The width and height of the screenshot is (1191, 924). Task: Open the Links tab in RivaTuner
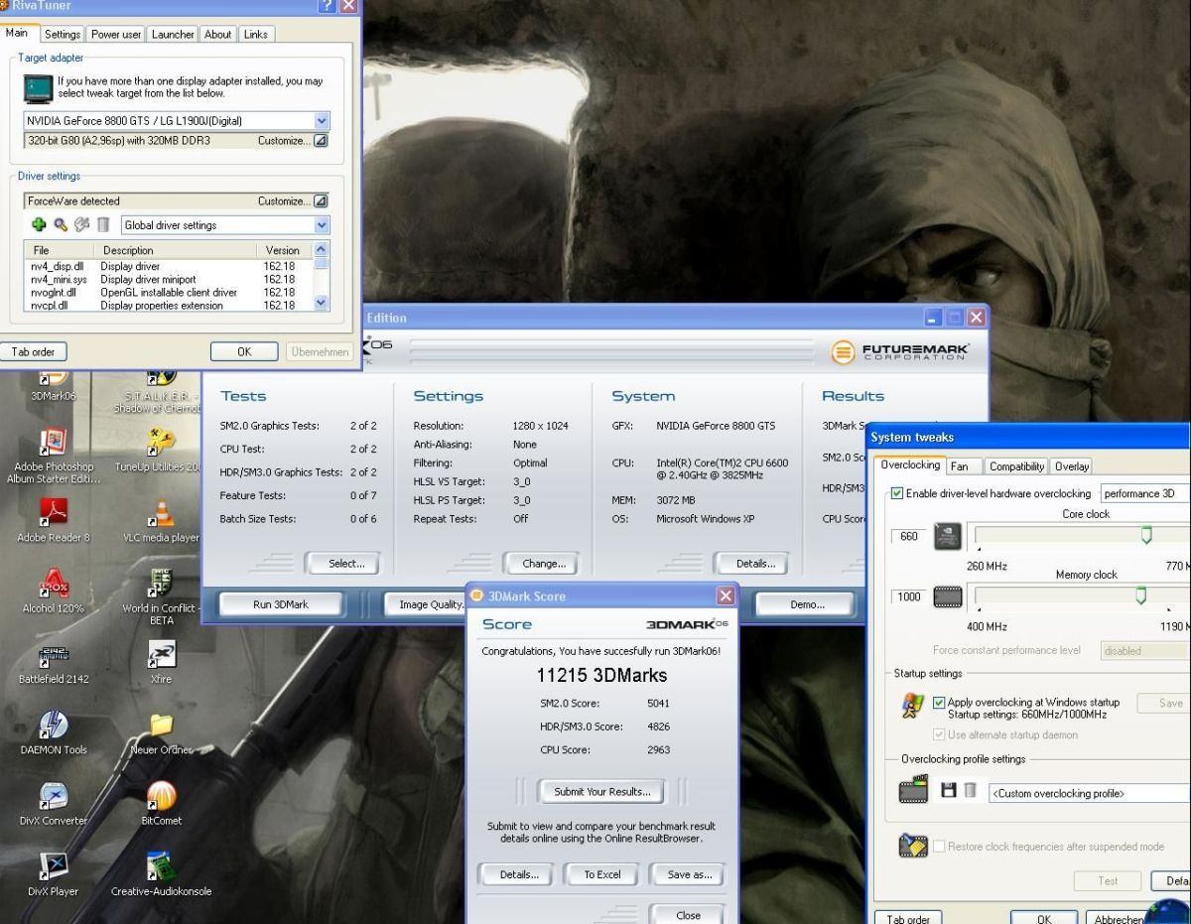point(255,34)
